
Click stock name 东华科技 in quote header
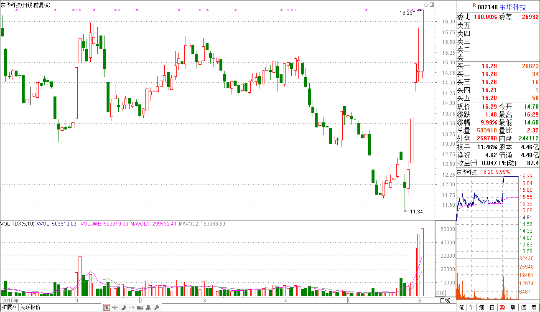click(513, 7)
